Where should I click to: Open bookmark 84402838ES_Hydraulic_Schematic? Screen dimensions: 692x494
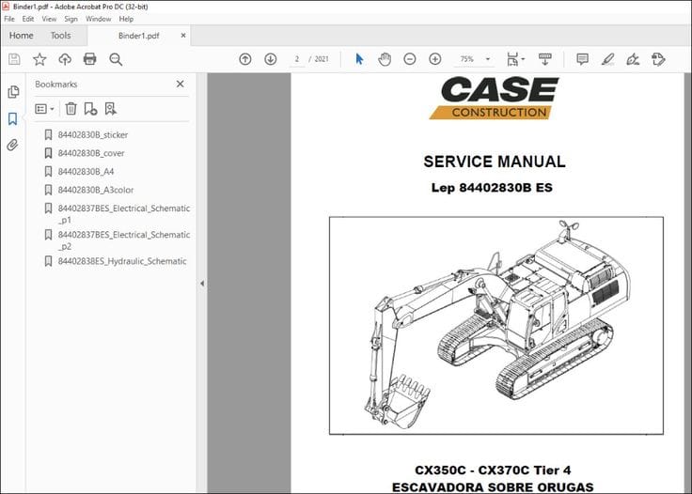point(122,261)
